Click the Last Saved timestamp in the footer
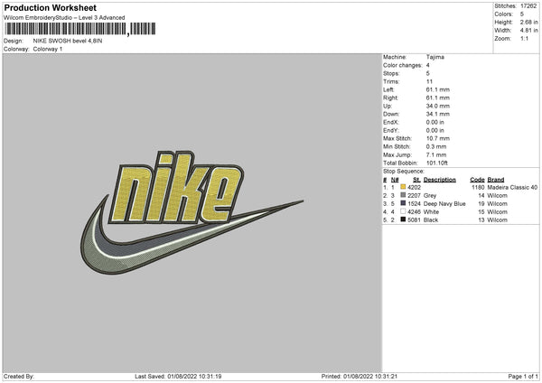 (178, 376)
